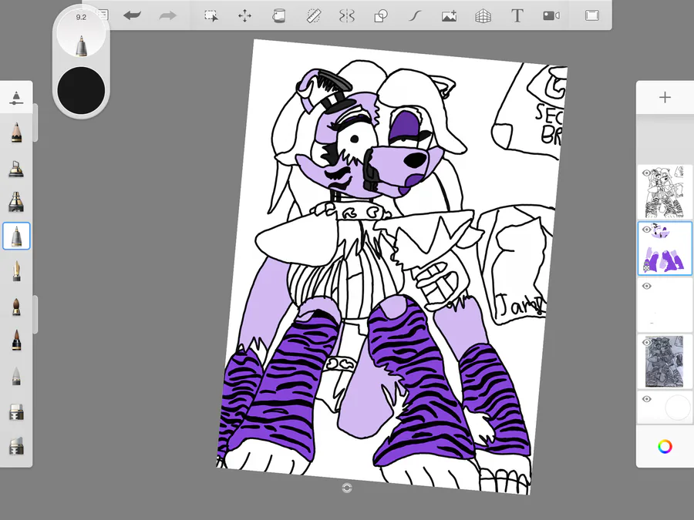Select the Text tool T icon
Image resolution: width=694 pixels, height=520 pixels.
pyautogui.click(x=517, y=16)
